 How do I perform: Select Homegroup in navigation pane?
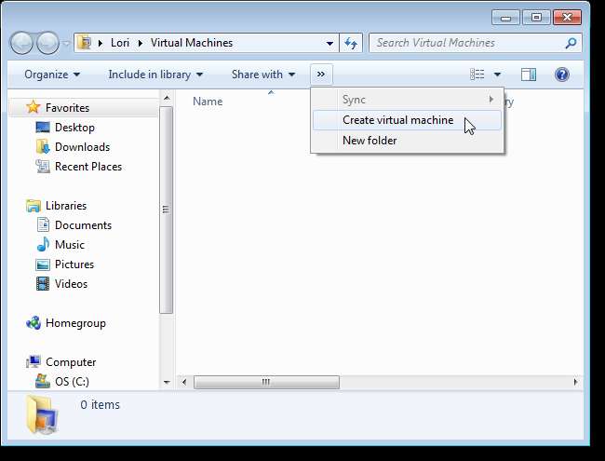[x=75, y=323]
